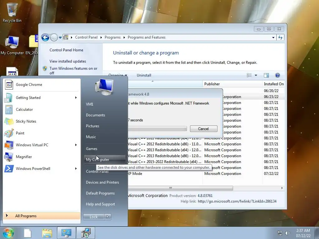
Task: Open Control Panel Home link
Action: click(x=66, y=50)
